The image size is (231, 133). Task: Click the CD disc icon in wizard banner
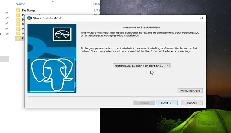pyautogui.click(x=62, y=34)
